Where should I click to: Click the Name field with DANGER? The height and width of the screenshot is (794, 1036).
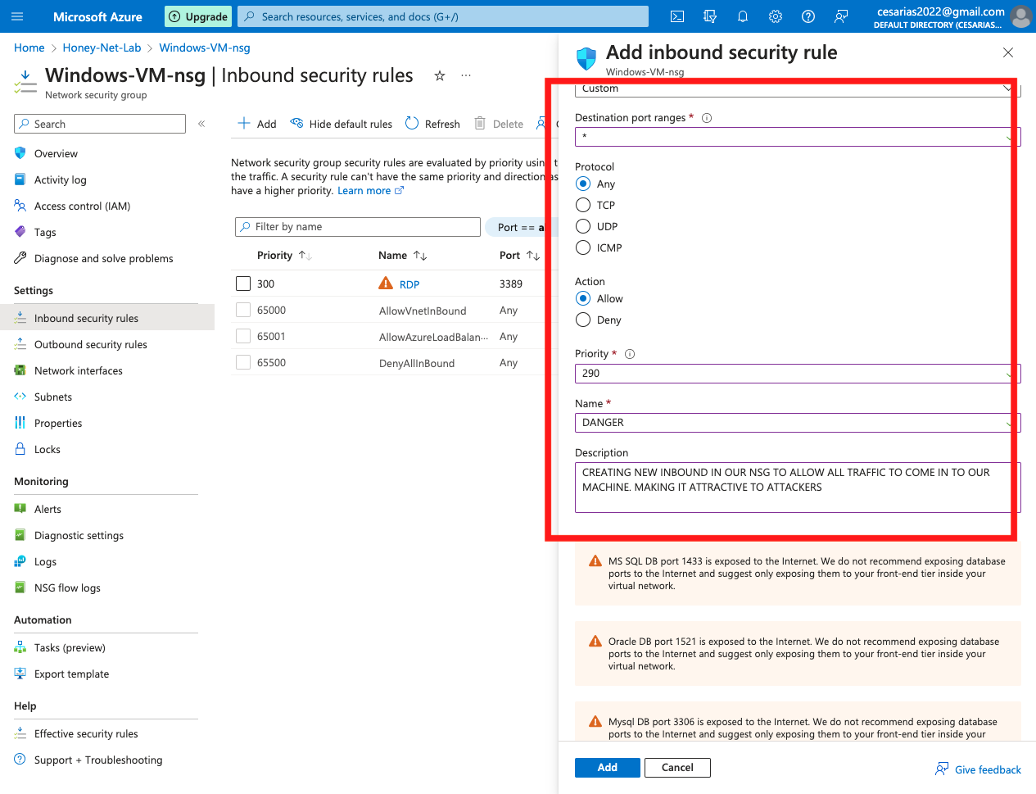tap(798, 423)
